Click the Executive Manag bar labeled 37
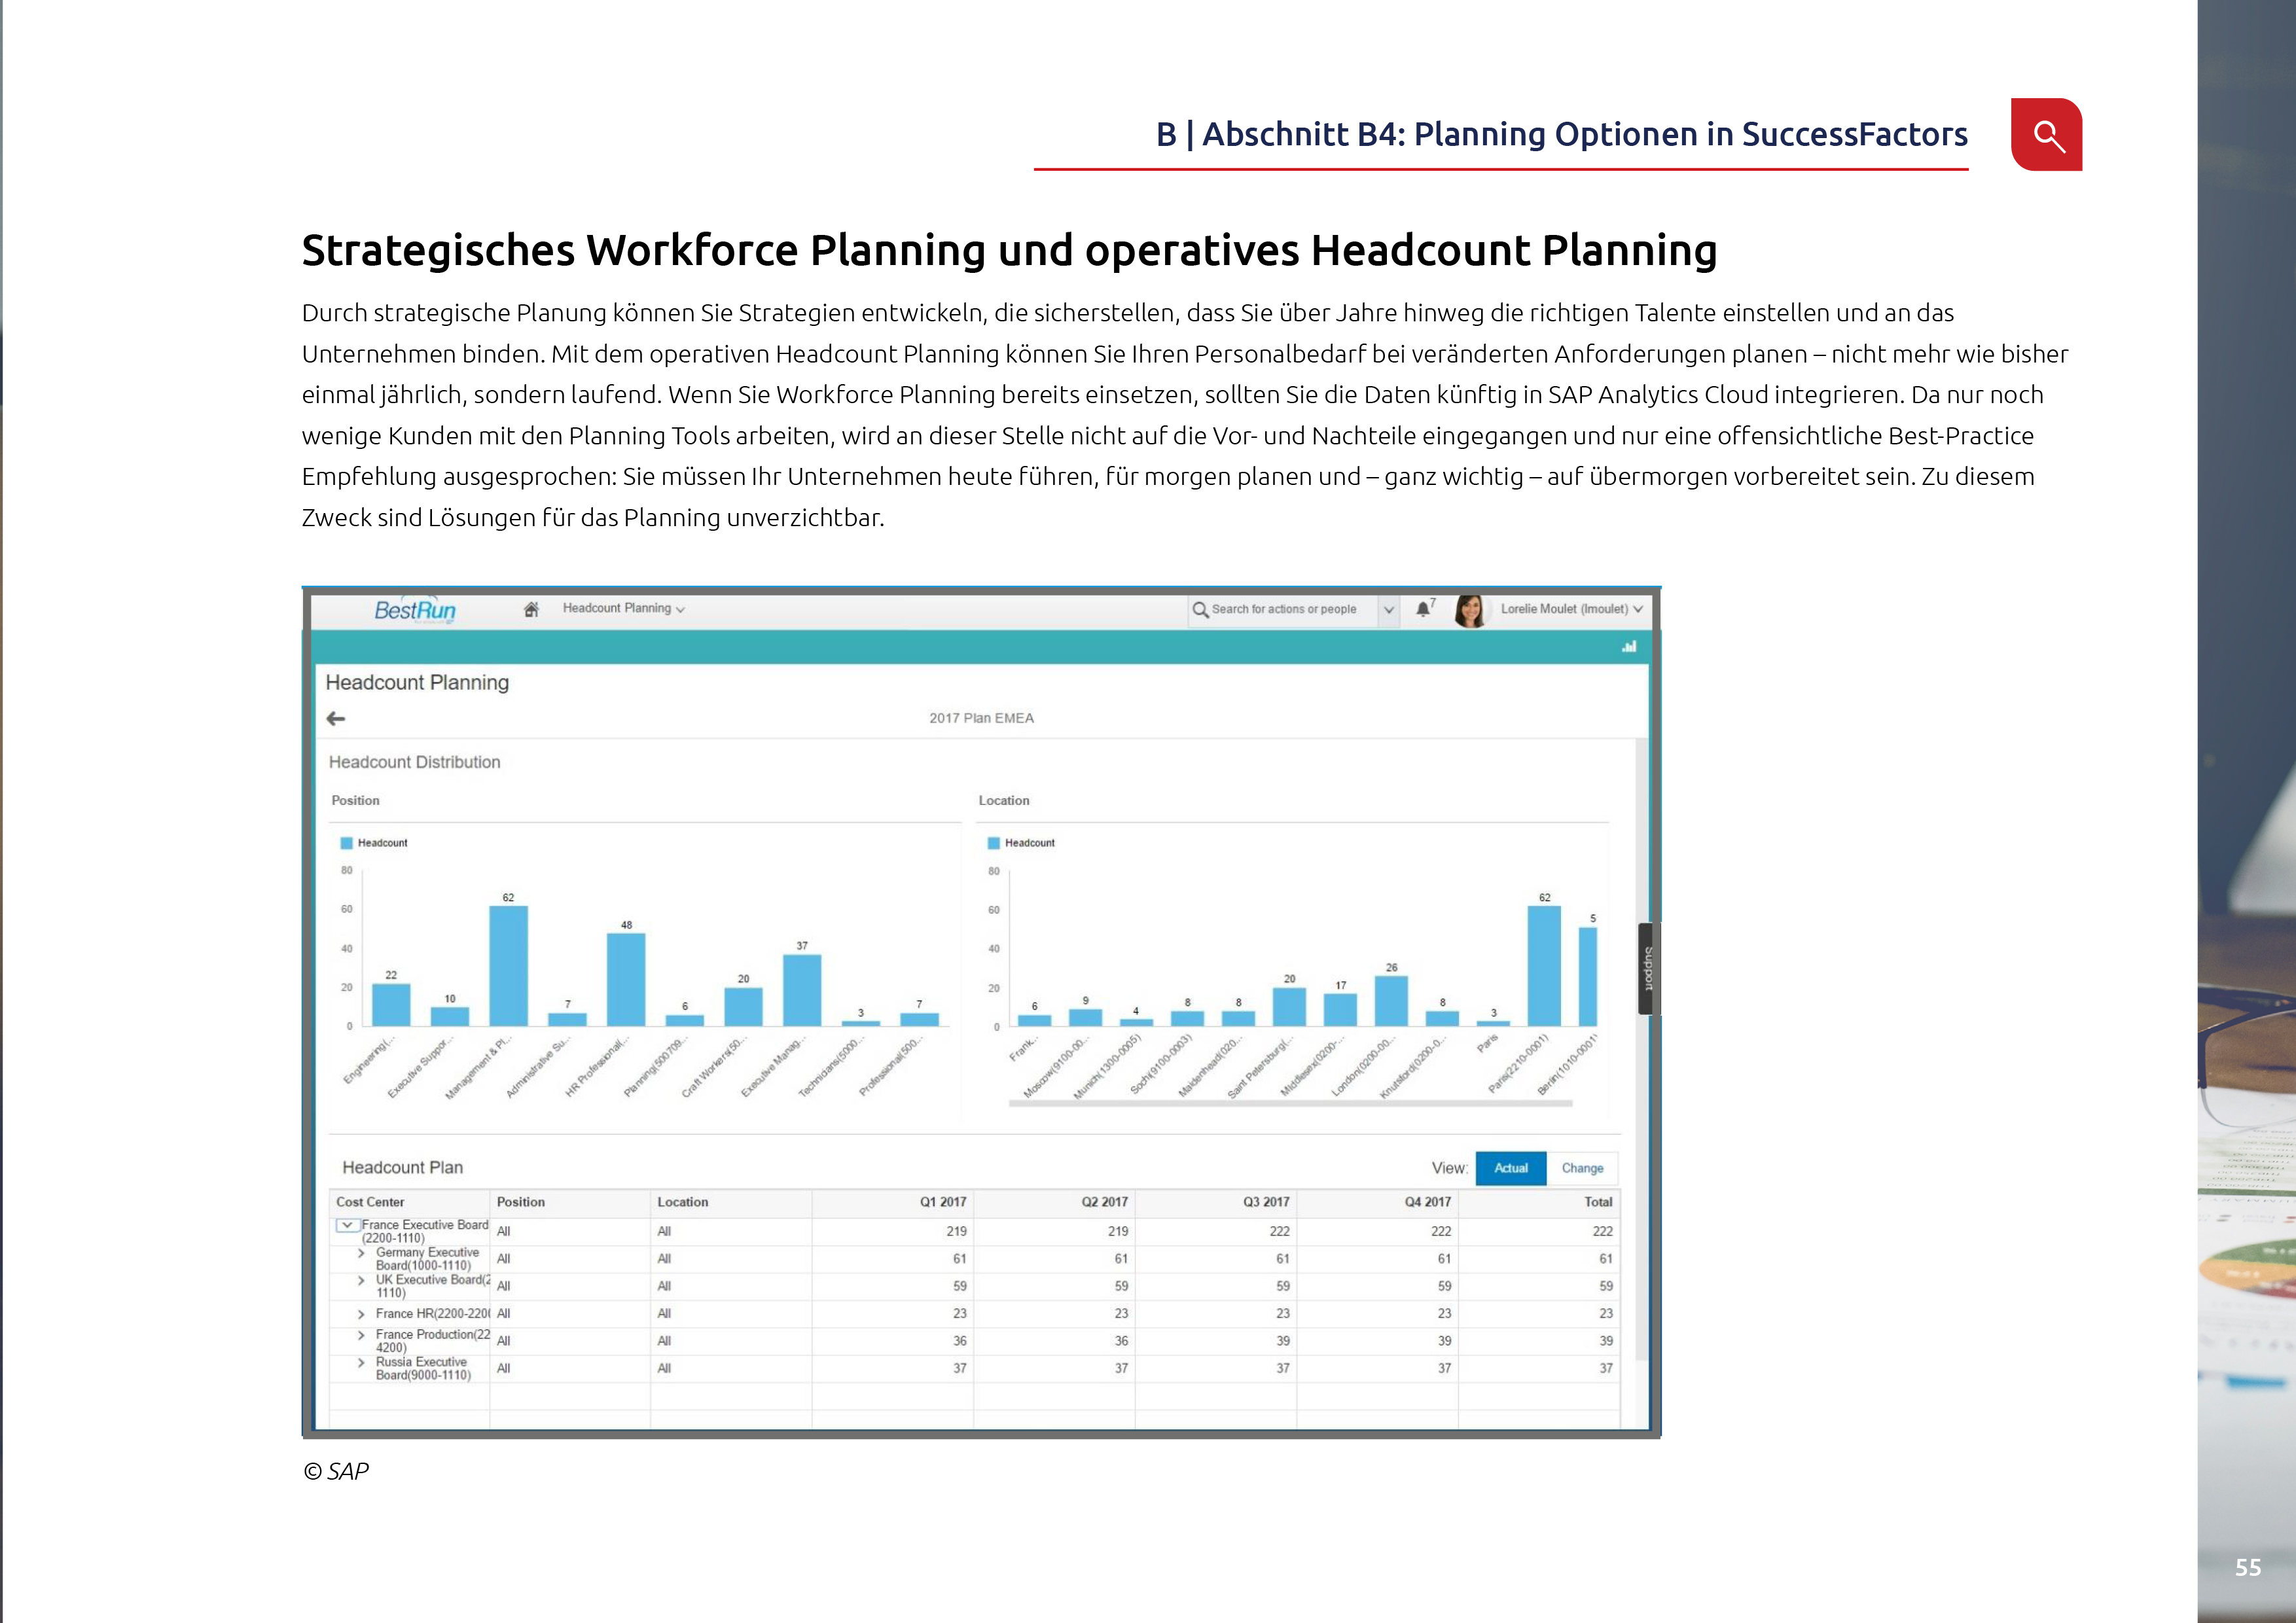The height and width of the screenshot is (1623, 2296). (802, 990)
